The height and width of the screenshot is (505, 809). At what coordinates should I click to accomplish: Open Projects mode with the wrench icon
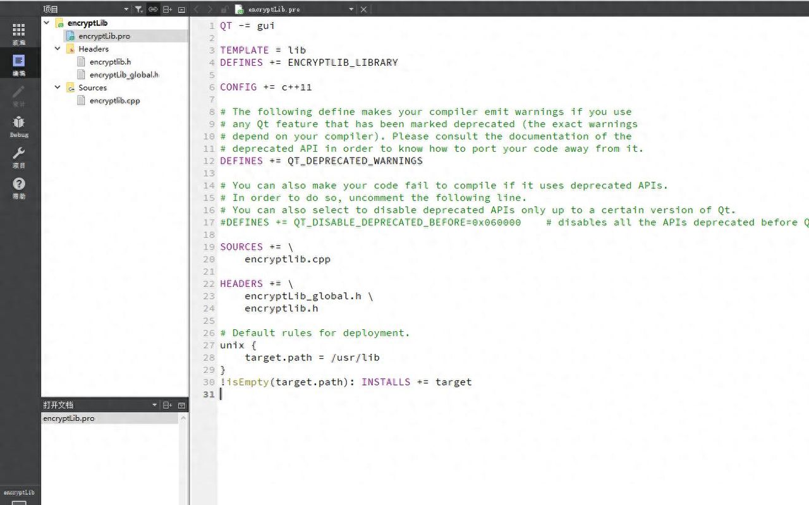point(19,157)
